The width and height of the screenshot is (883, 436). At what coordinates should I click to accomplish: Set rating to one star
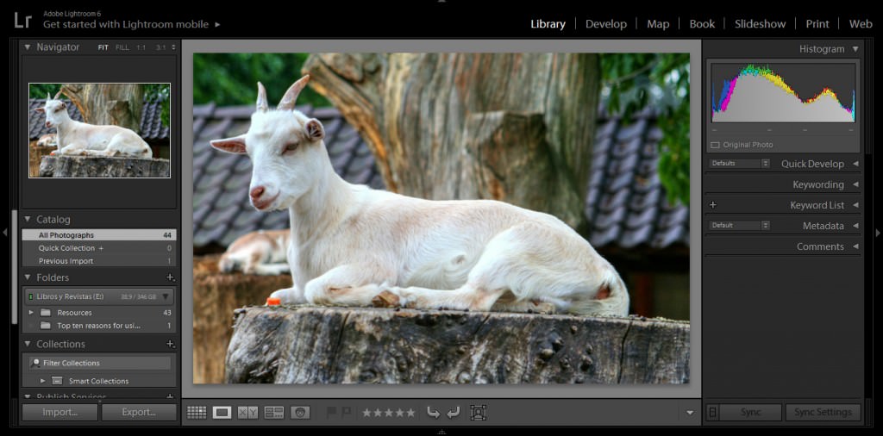click(366, 413)
